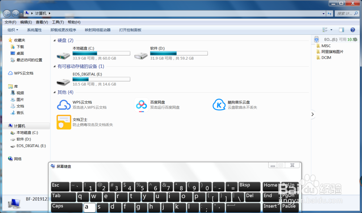362x213 pixels.
Task: Collapse the 硬盘 (2) group
Action: [x=55, y=41]
